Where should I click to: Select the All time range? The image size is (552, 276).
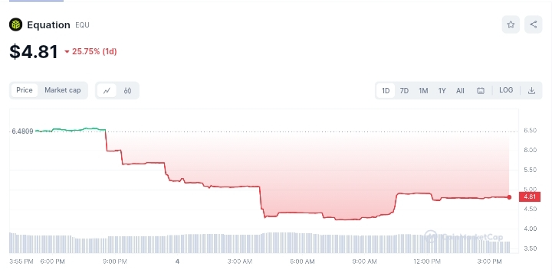click(460, 90)
